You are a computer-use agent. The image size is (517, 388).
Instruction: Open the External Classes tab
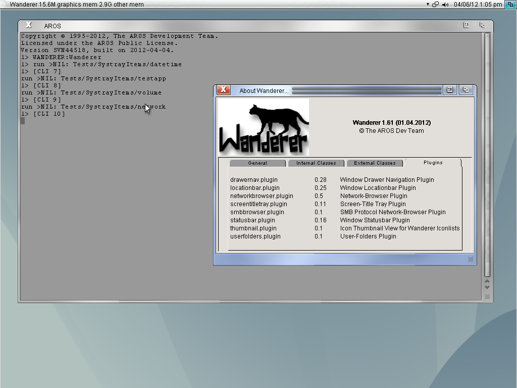coord(375,163)
